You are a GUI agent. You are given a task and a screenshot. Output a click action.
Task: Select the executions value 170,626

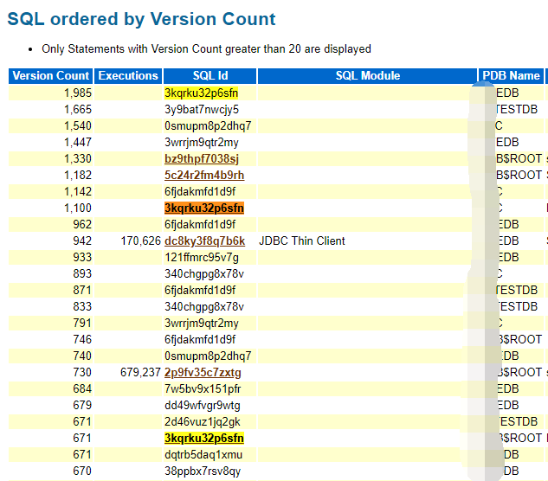[141, 241]
